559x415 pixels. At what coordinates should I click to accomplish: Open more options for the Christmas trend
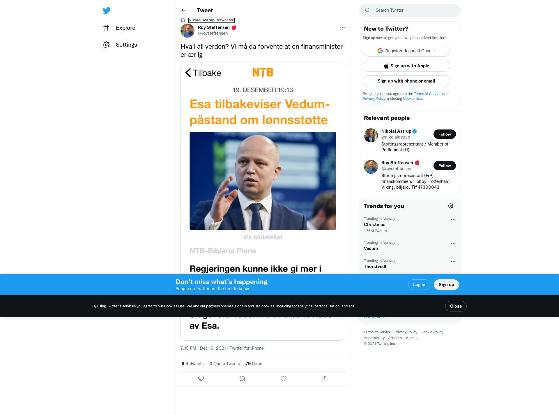[453, 220]
